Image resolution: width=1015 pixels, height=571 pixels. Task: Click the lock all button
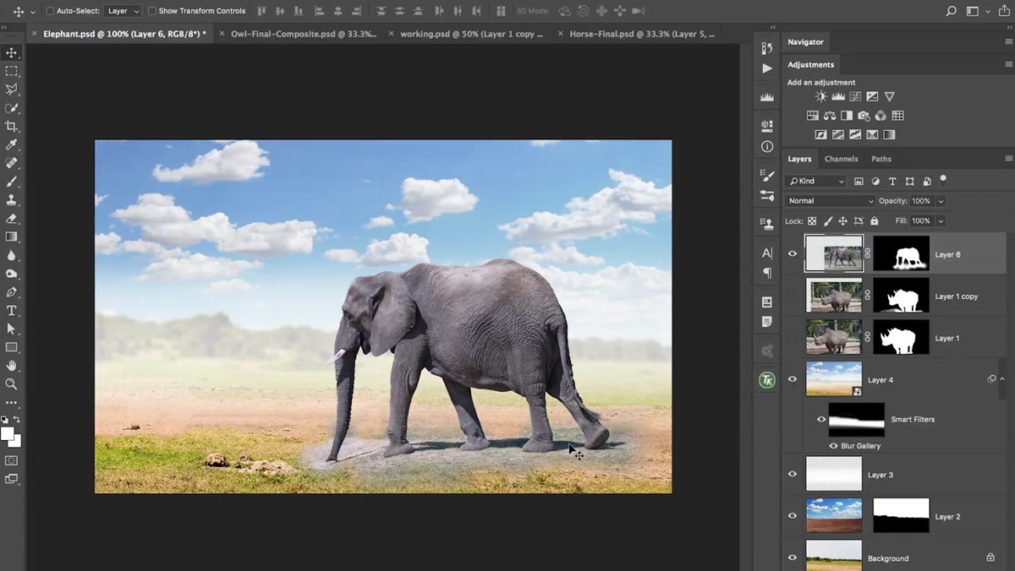tap(873, 220)
